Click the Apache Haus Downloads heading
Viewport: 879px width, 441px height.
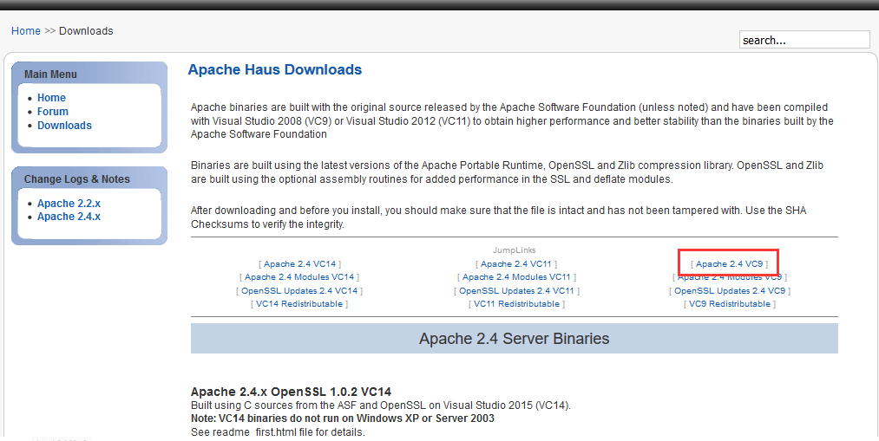(x=275, y=70)
